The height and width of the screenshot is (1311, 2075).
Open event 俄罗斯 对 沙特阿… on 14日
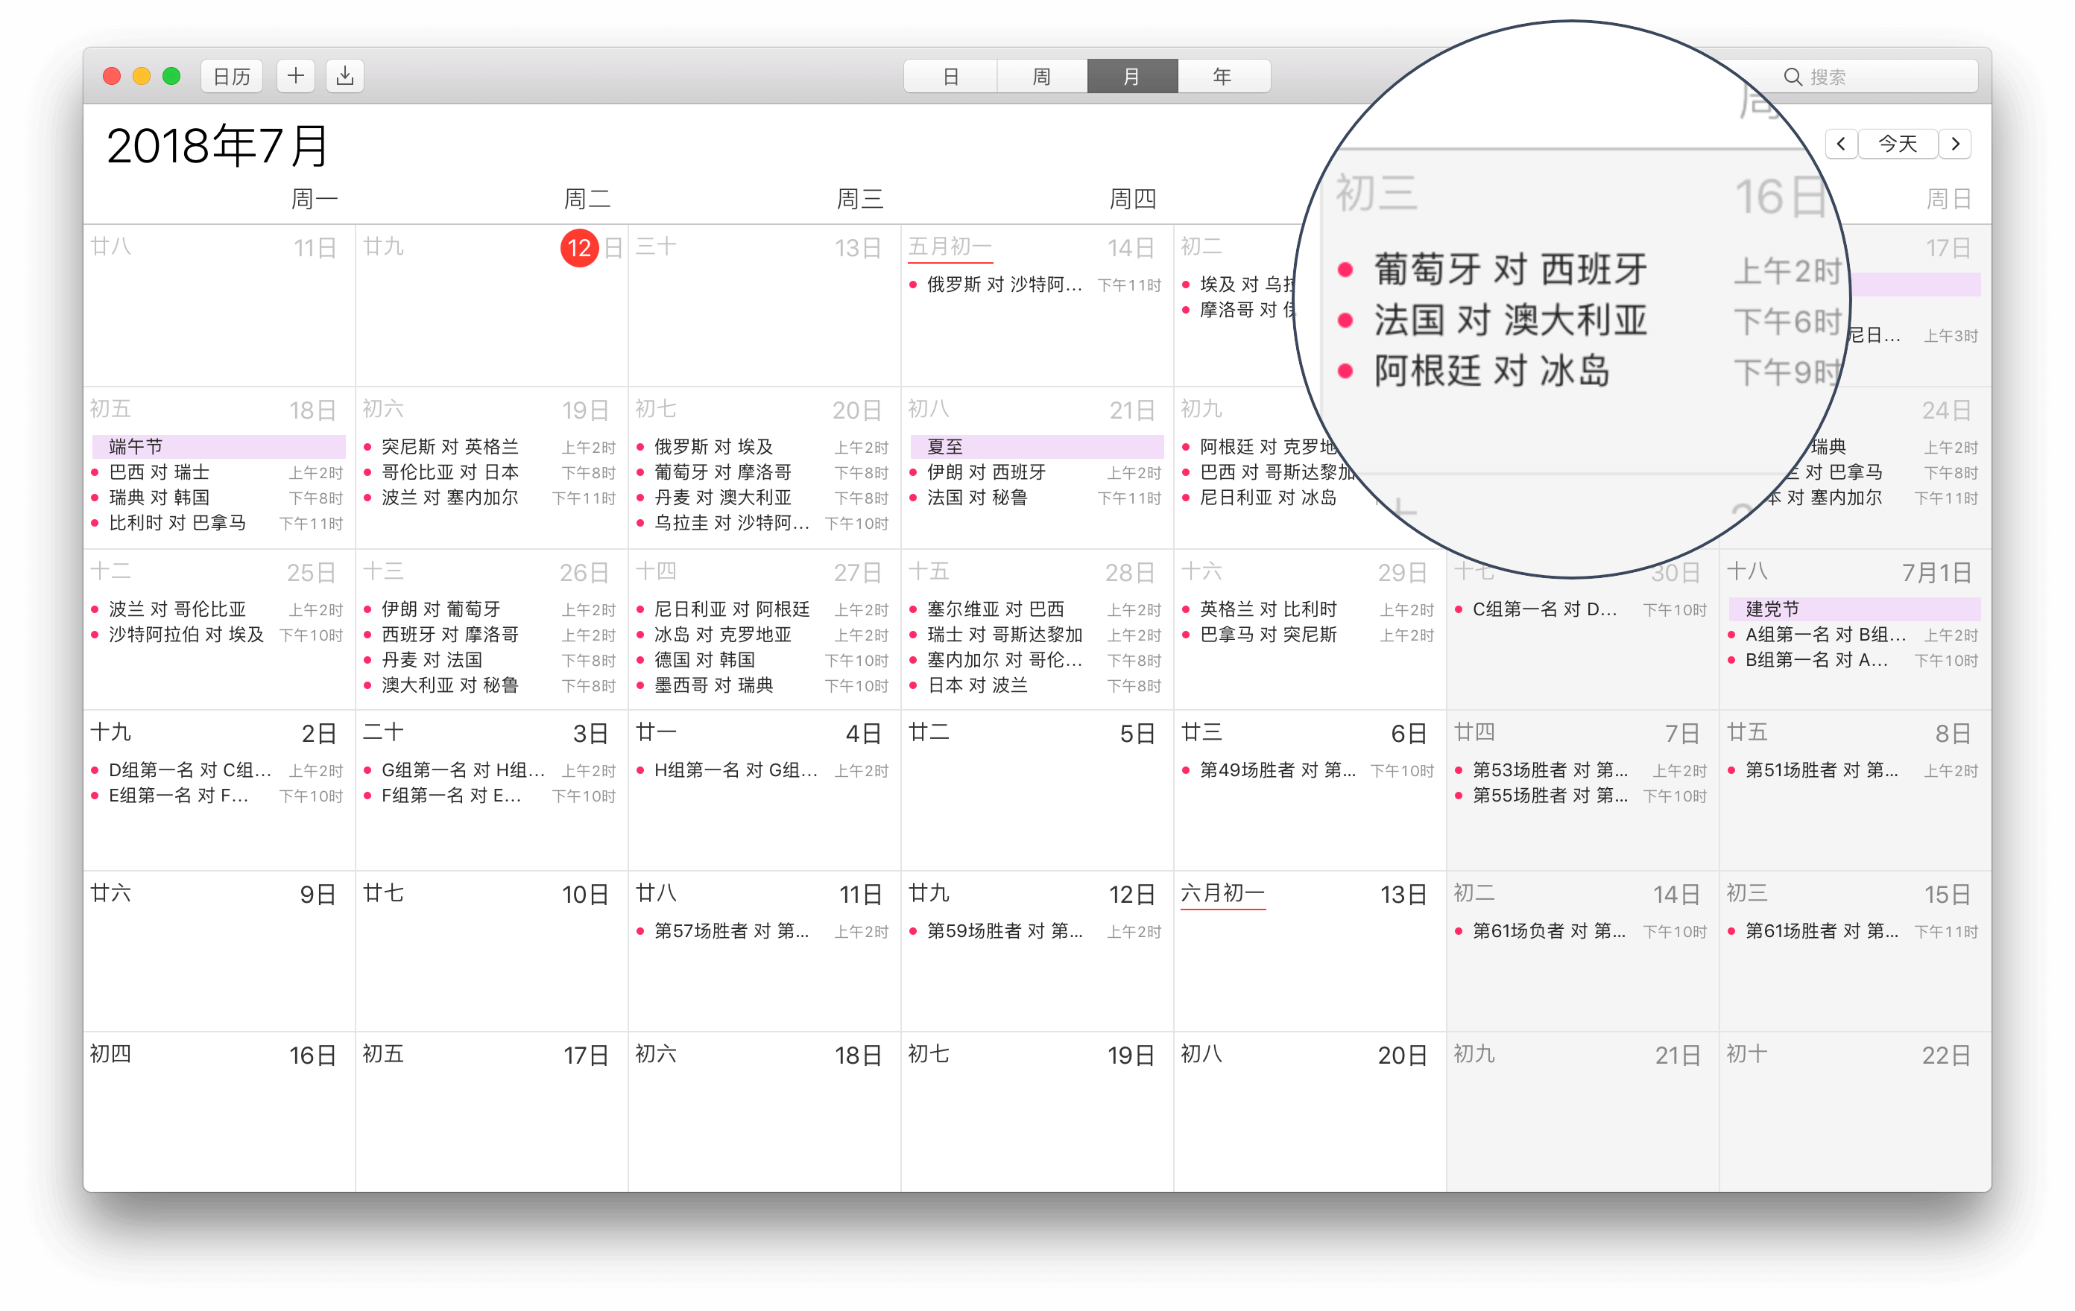tap(1036, 285)
